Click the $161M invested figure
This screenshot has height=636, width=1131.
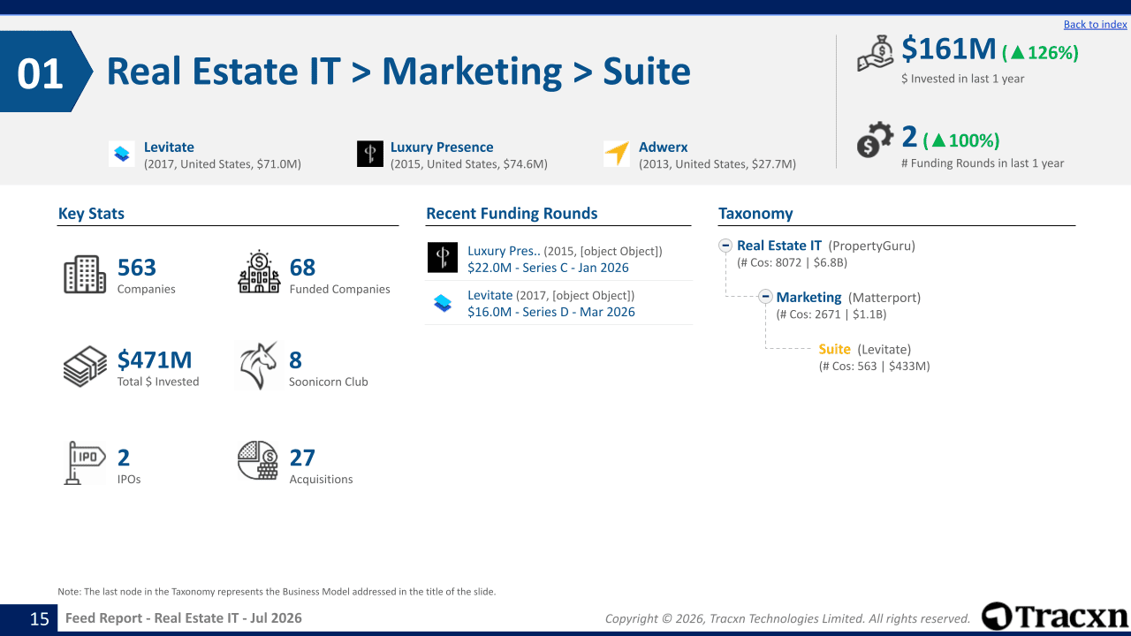(949, 49)
